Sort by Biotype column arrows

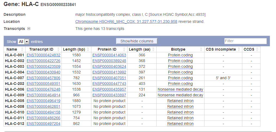coord(201,50)
